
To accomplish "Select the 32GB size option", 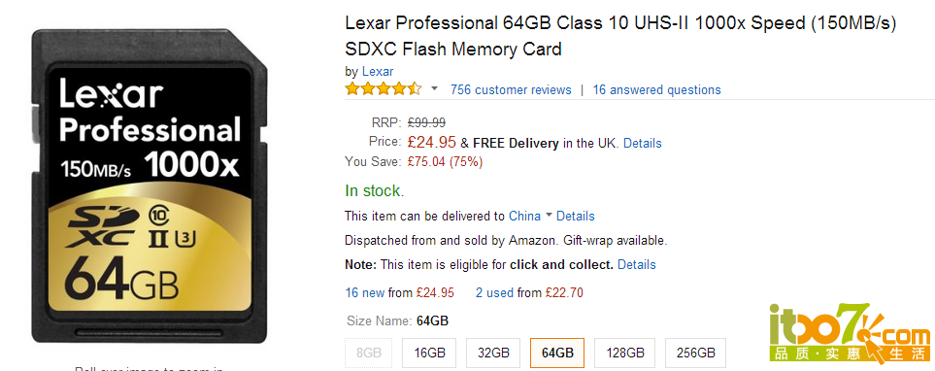I will point(493,353).
